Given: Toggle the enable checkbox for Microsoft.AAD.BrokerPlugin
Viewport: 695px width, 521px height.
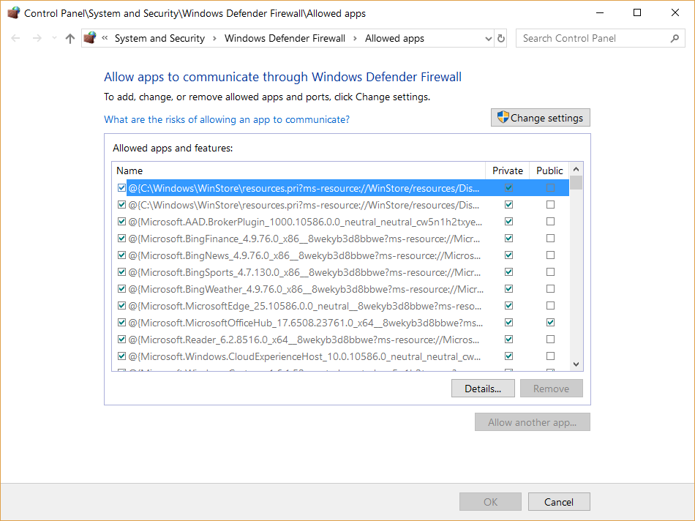Looking at the screenshot, I should coord(121,221).
